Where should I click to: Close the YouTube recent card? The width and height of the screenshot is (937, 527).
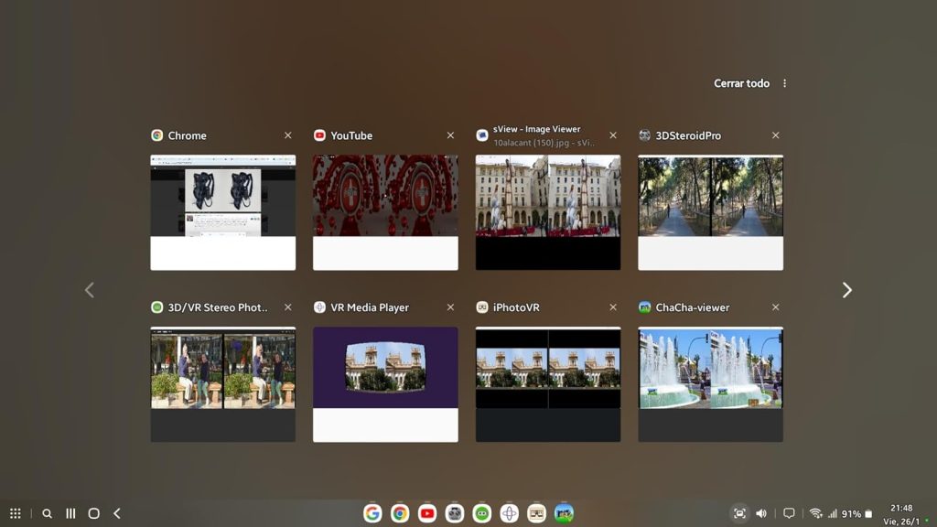[x=450, y=135]
